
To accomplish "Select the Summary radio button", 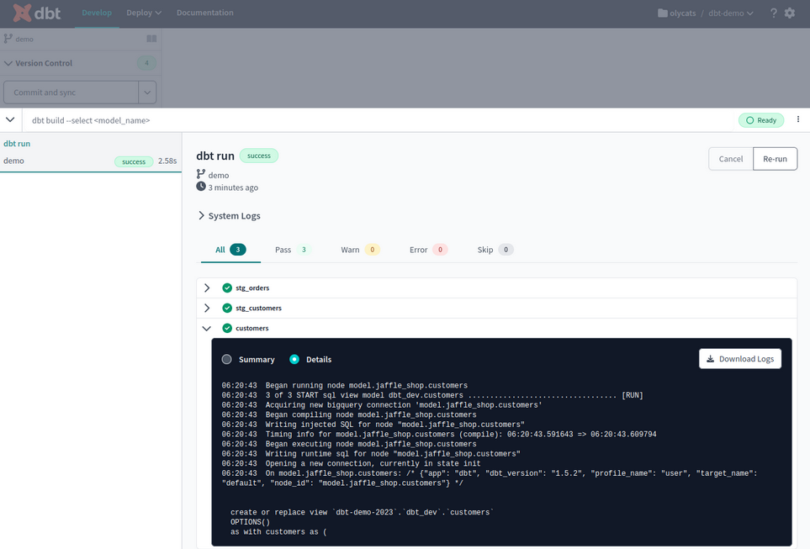I will coord(227,359).
